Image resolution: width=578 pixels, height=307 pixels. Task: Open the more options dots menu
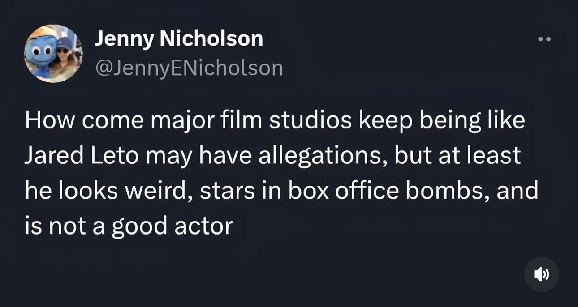pos(544,39)
